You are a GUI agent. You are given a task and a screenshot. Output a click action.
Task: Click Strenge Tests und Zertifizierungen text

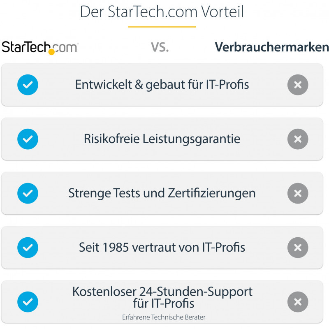[x=162, y=193]
